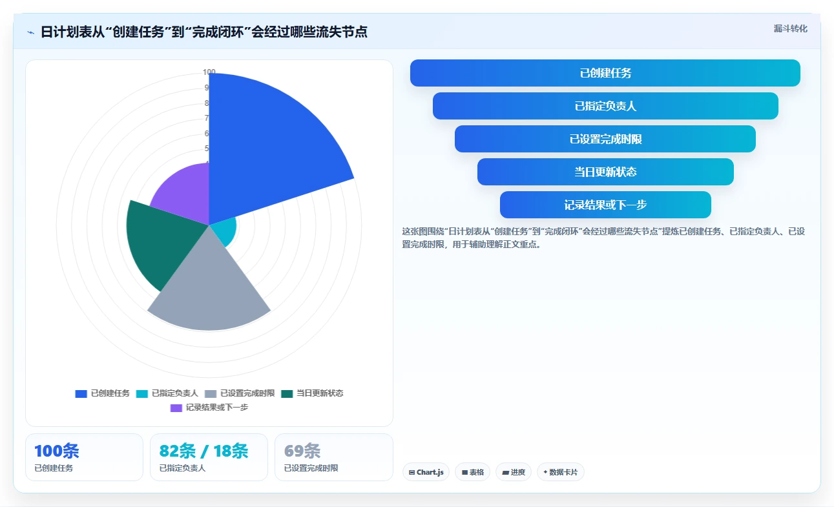Click the icon in 表格 tag
Viewport: 834px width, 507px height.
coord(464,473)
